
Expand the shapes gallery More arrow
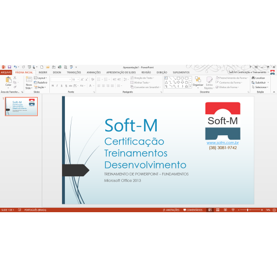(x=191, y=86)
